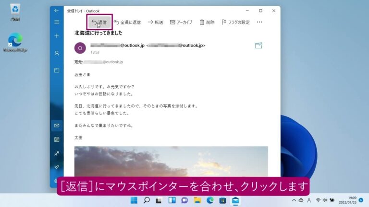The width and height of the screenshot is (369, 207).
Task: Click the signature 太田
Action: point(78,138)
